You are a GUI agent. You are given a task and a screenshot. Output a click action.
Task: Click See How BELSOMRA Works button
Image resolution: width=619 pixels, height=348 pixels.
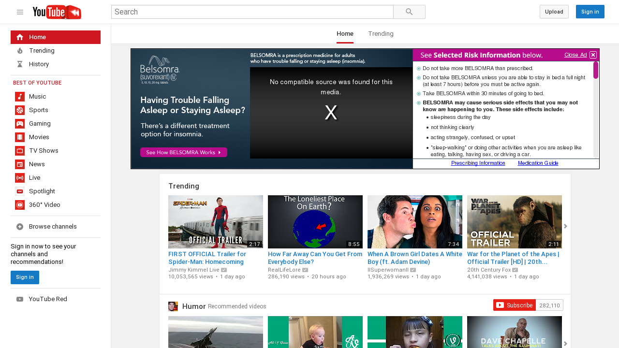tap(184, 152)
